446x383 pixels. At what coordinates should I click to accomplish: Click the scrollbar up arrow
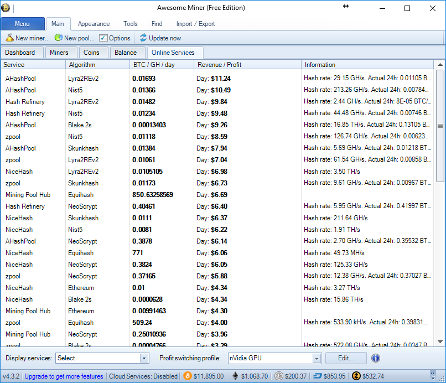click(x=440, y=65)
